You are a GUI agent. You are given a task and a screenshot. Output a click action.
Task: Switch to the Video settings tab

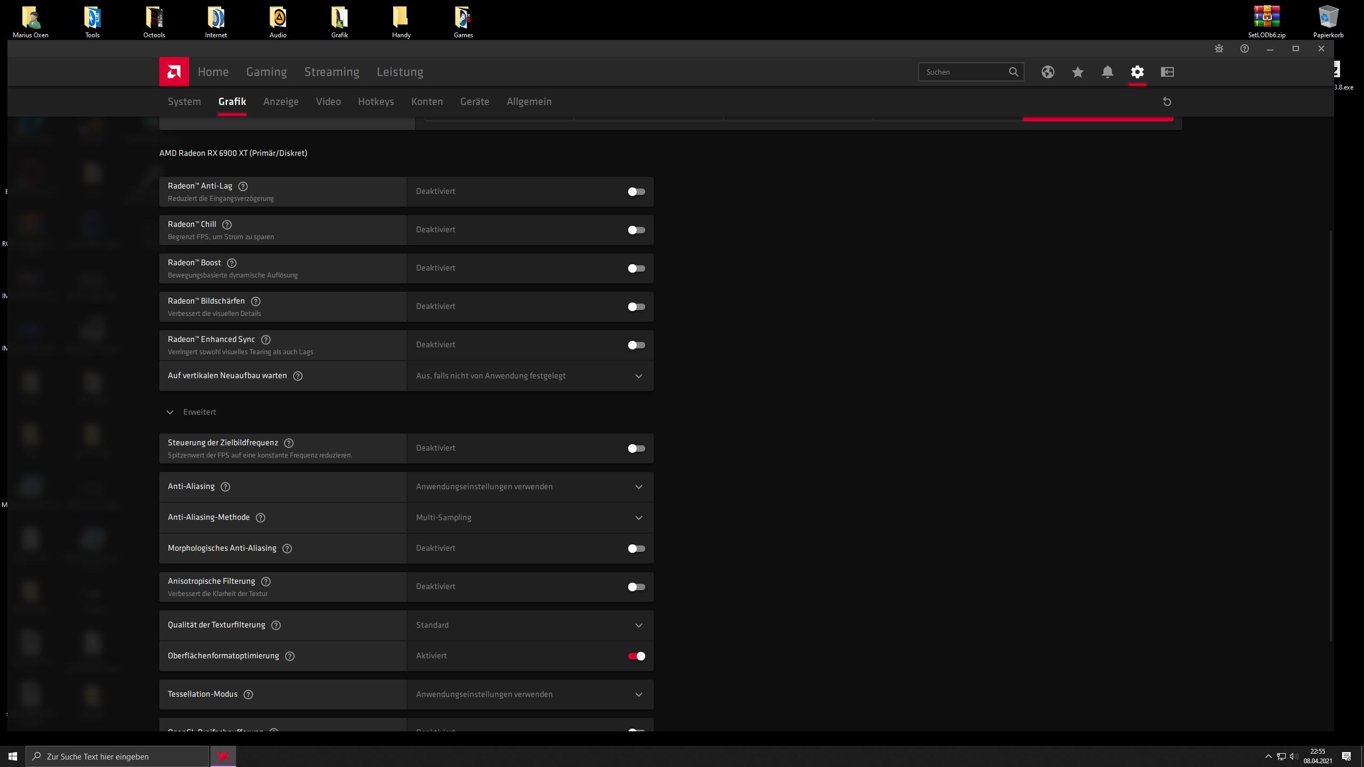pyautogui.click(x=328, y=102)
